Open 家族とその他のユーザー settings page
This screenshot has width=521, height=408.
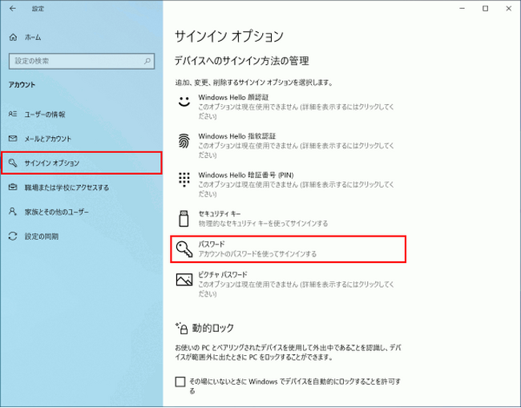[x=56, y=212]
